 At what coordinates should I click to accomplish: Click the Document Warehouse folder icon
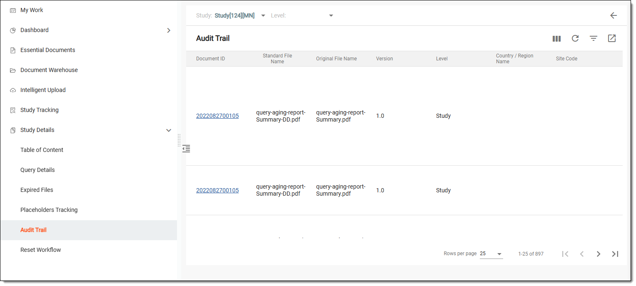coord(12,70)
